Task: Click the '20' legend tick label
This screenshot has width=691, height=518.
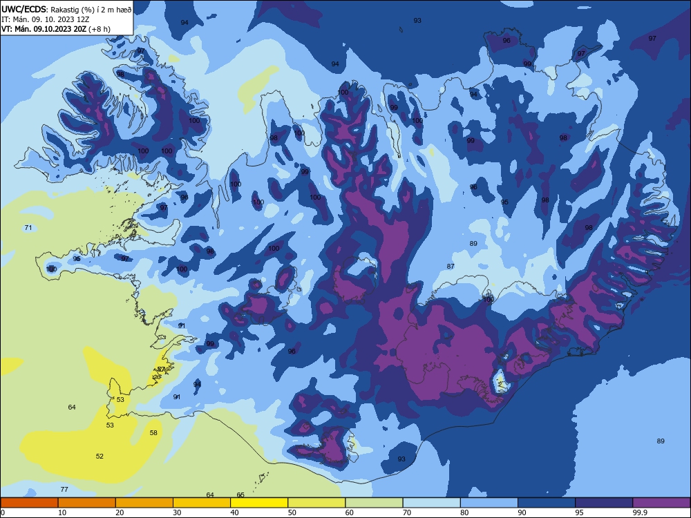Action: click(120, 512)
